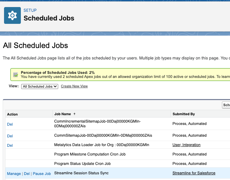Click the Submitted By column header
Screen dimensions: 230x180
(x=184, y=114)
